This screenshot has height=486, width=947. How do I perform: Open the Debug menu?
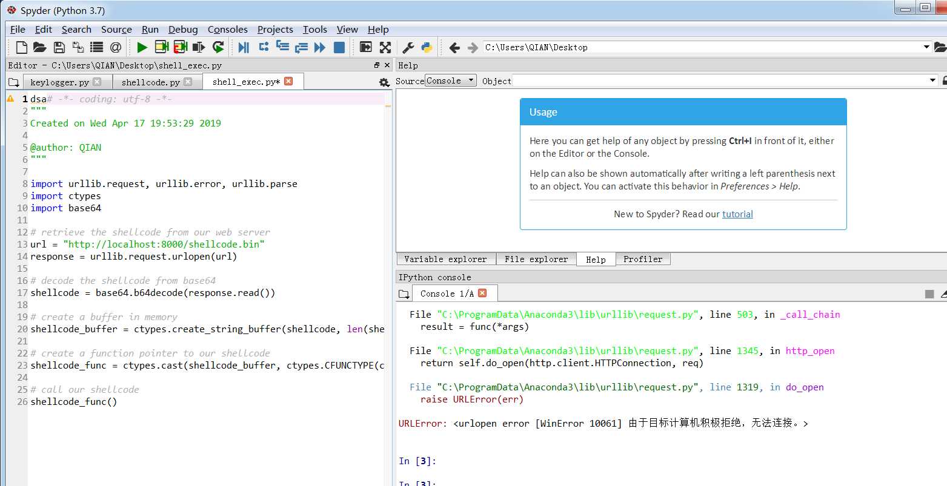point(183,29)
